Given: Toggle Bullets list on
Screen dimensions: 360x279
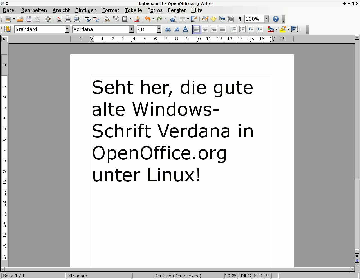Looking at the screenshot, I should coord(242,29).
